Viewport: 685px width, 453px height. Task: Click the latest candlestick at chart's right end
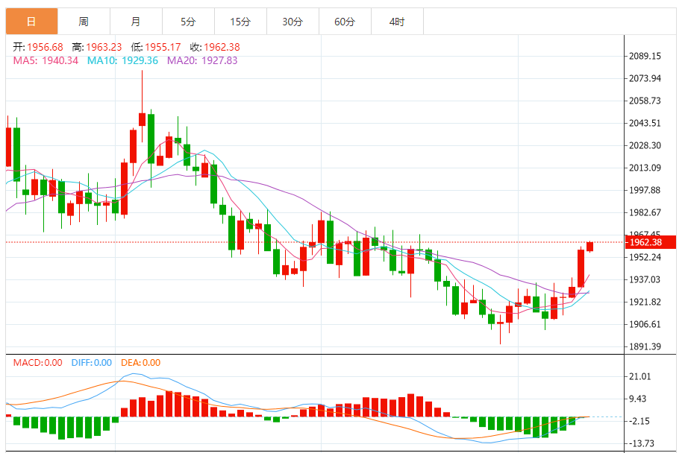[x=589, y=247]
